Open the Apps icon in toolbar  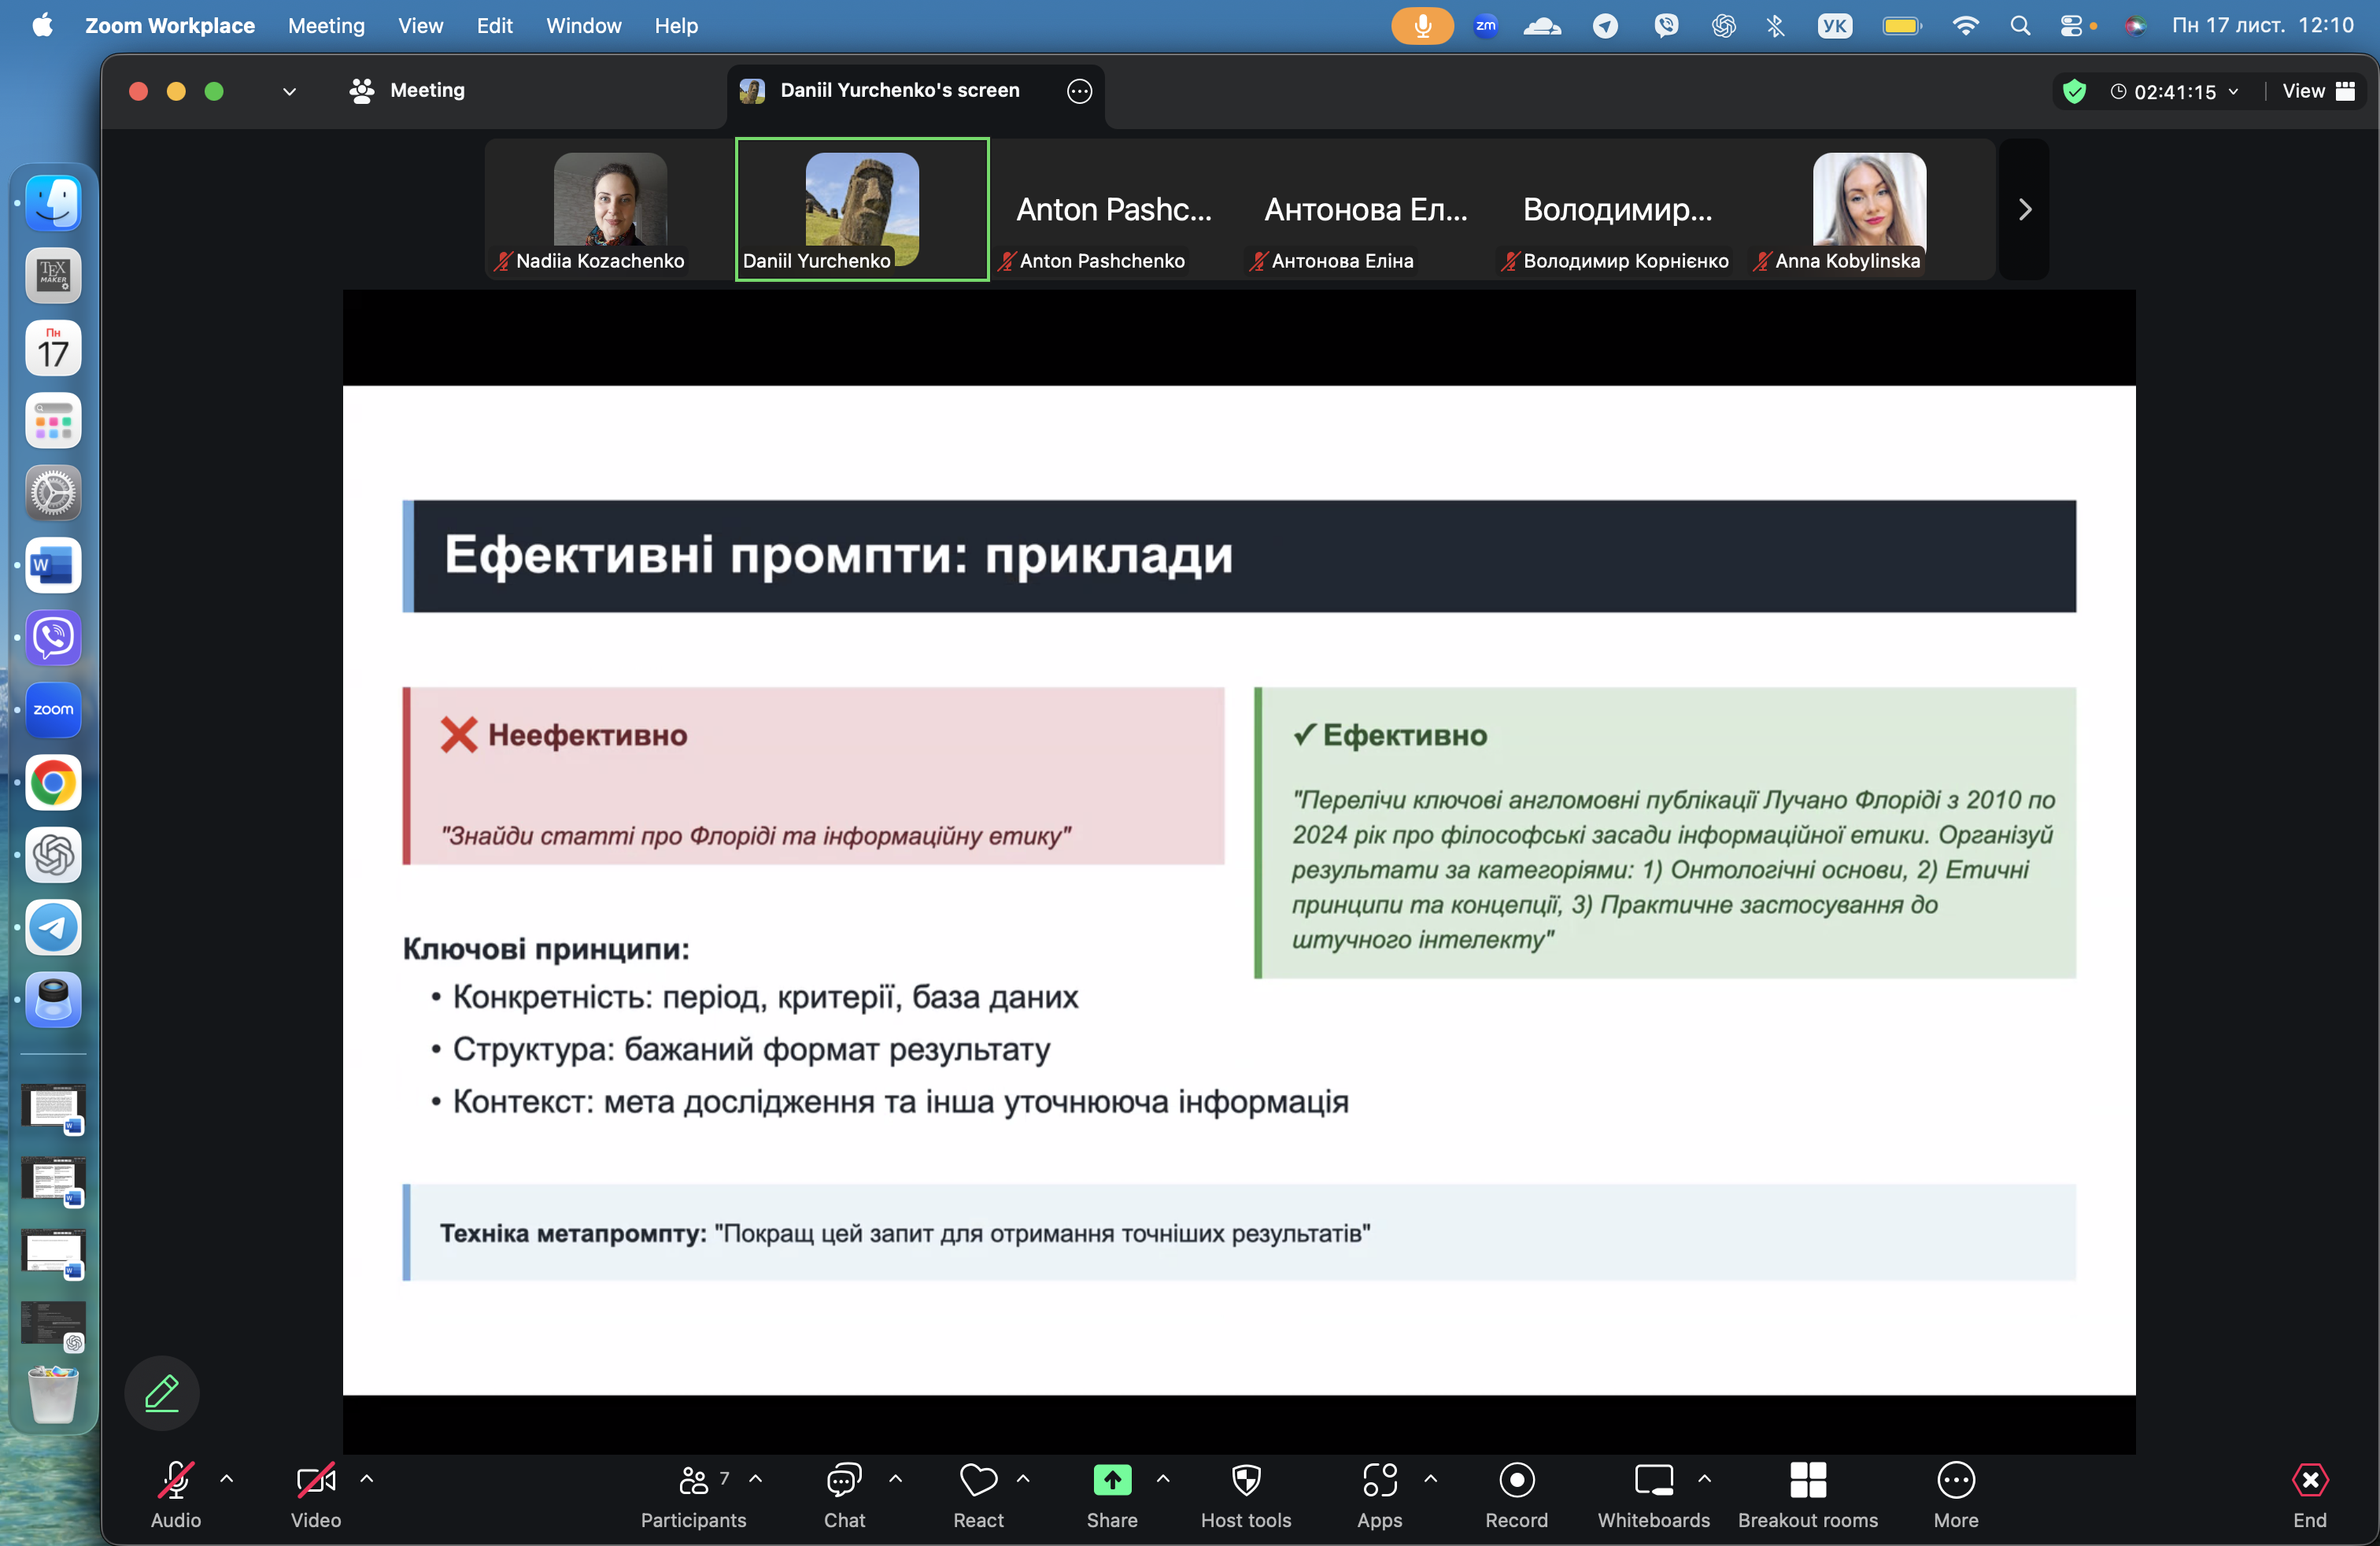[1379, 1480]
